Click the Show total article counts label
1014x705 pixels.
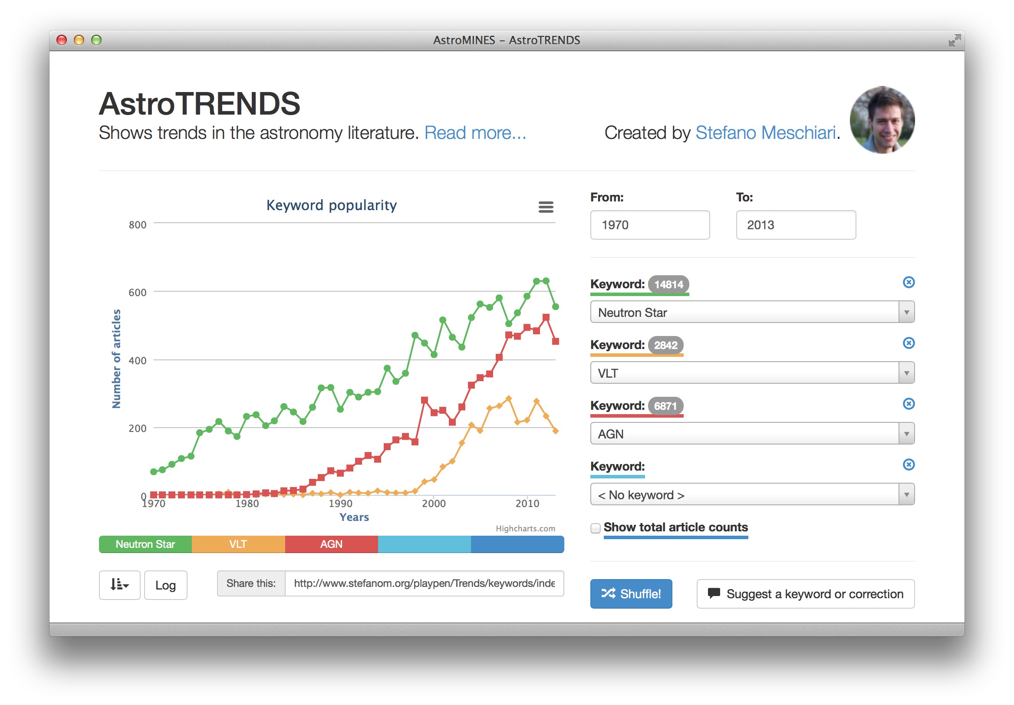tap(675, 527)
